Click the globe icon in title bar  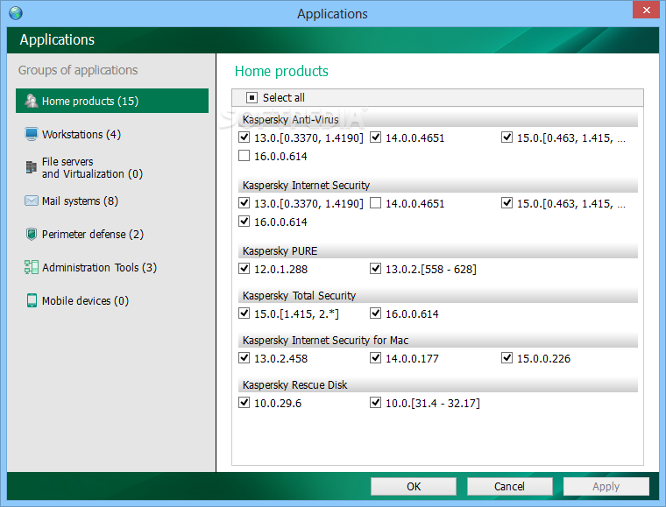coord(16,13)
